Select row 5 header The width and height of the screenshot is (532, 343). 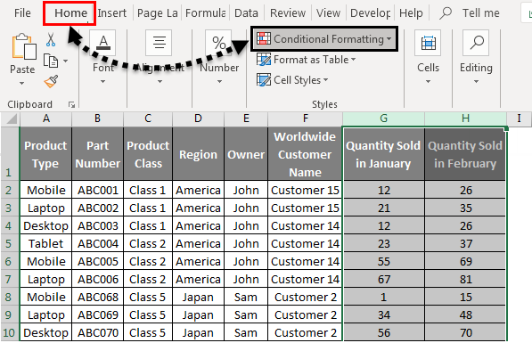coord(9,243)
